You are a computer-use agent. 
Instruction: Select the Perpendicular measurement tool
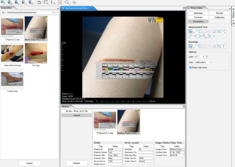pos(224,31)
